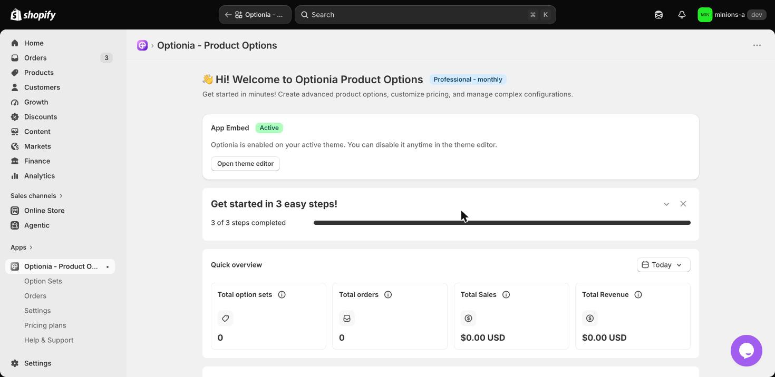Click the Optionia - Product Options page title
Viewport: 775px width, 377px height.
coord(217,45)
